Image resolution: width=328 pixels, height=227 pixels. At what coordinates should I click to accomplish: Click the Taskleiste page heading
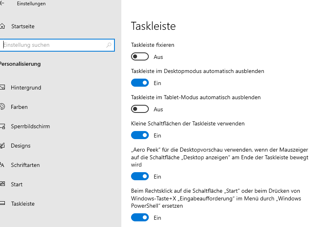[153, 26]
